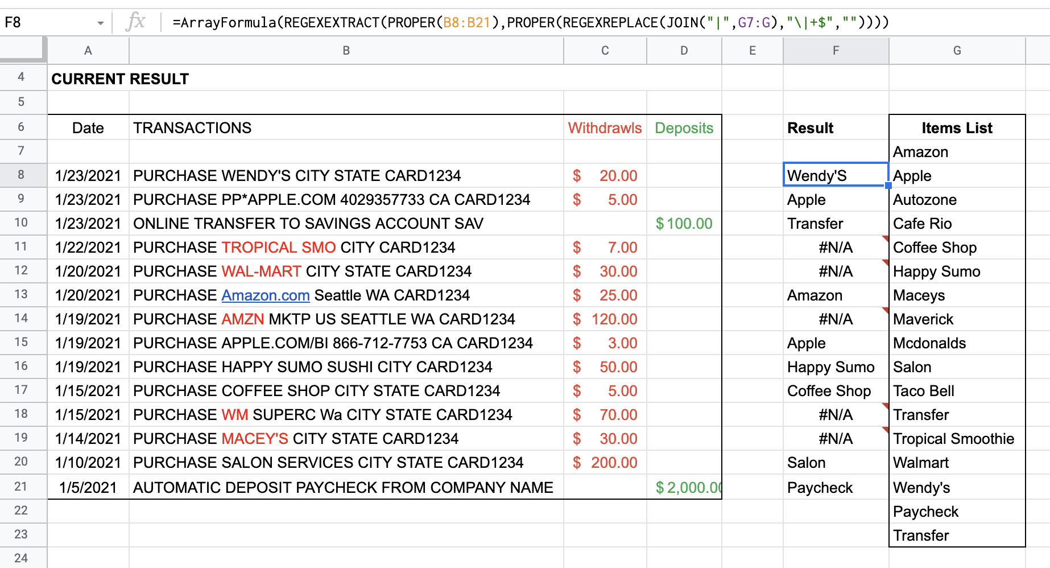Viewport: 1050px width, 568px height.
Task: Click 'AUTOMATIC DEPOSIT PAYCHECK FROM COMPANY NAME' cell
Action: 346,487
